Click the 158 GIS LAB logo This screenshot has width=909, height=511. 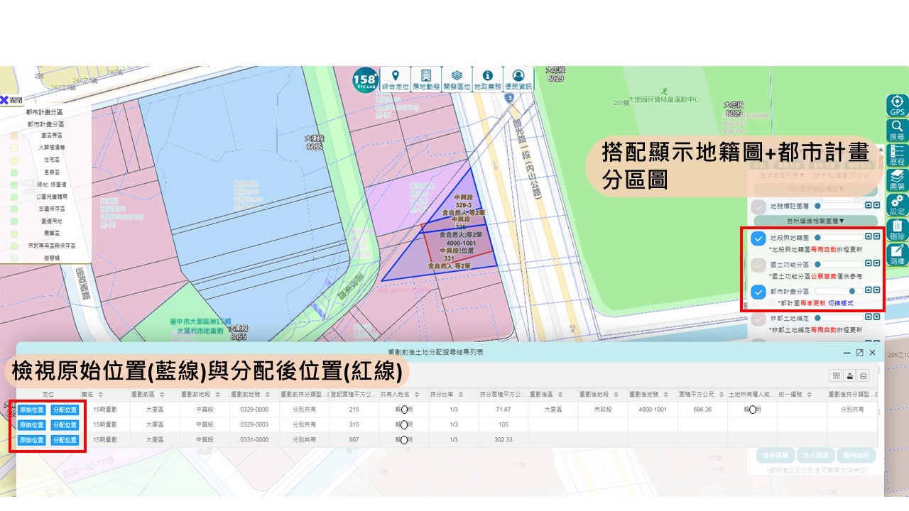tap(365, 79)
